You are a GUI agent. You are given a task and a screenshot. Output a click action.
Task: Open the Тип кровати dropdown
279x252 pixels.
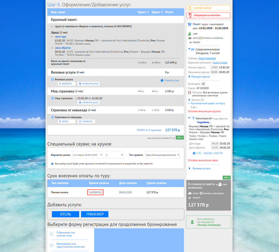162,155
